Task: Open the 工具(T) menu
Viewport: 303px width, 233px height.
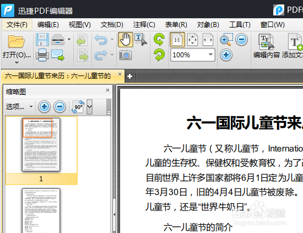Action: coord(240,25)
